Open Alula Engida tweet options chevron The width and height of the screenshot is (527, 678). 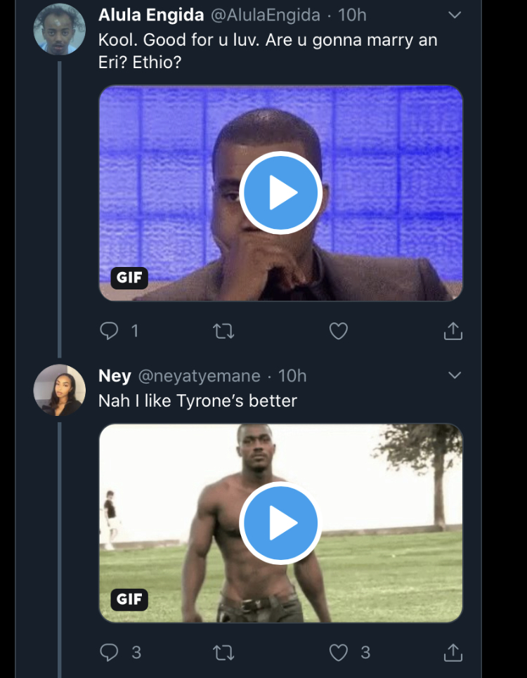coord(455,15)
